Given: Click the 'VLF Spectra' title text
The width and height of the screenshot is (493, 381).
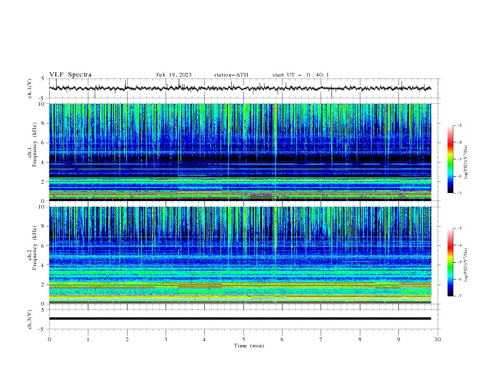Looking at the screenshot, I should (x=70, y=75).
